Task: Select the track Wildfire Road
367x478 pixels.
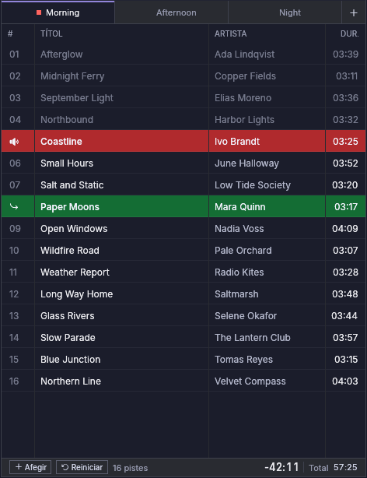Action: pos(183,250)
